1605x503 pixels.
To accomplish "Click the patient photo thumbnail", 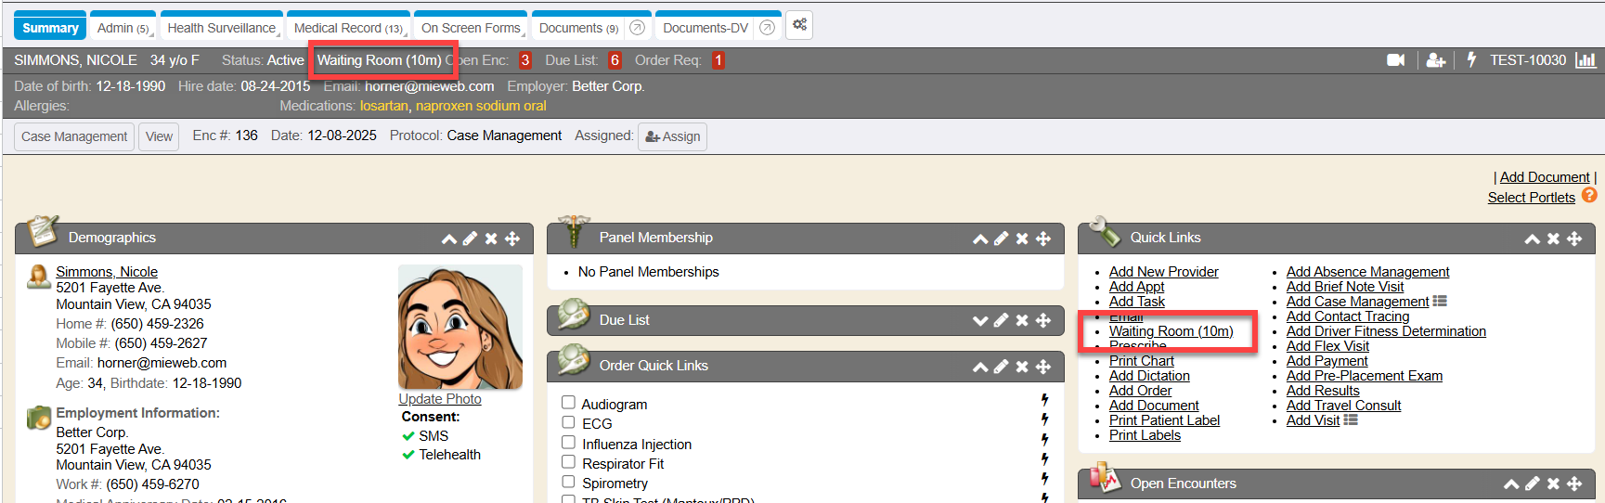I will [459, 327].
